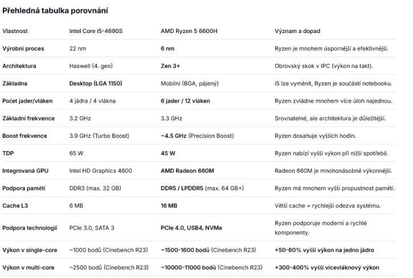Click the "Základní frekvence" row label
This screenshot has width=413, height=278.
(x=28, y=118)
